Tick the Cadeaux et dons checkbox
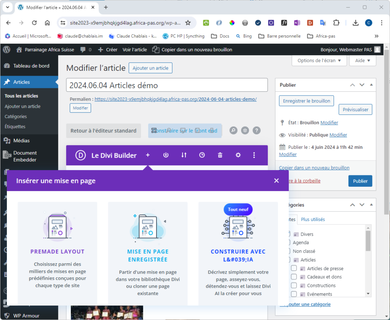390x320 pixels. point(294,277)
